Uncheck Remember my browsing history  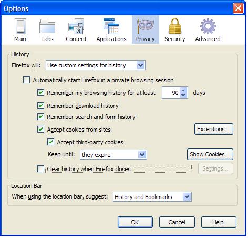(40, 93)
